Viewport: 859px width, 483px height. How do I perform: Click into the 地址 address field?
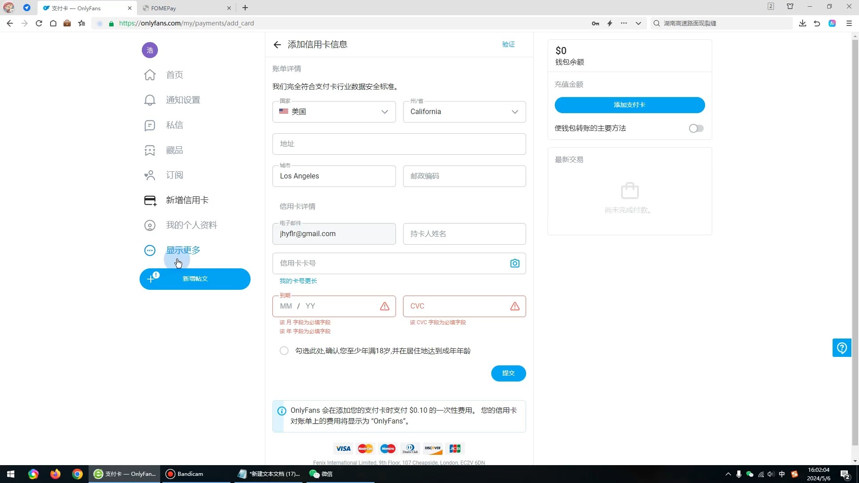click(x=399, y=144)
